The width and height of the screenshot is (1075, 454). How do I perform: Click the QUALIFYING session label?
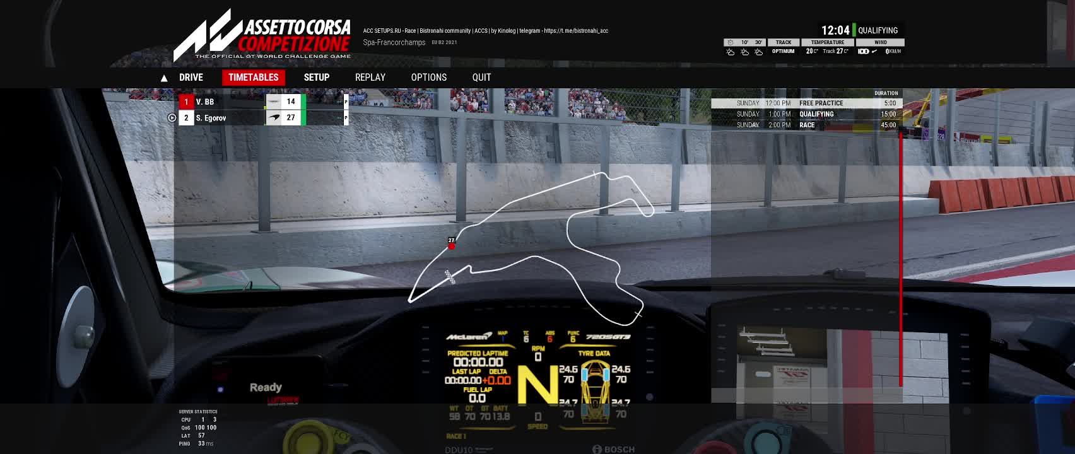[878, 30]
